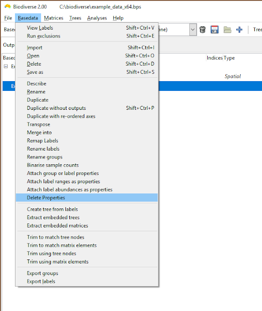
Task: Open the Analyses menu
Action: [x=97, y=18]
